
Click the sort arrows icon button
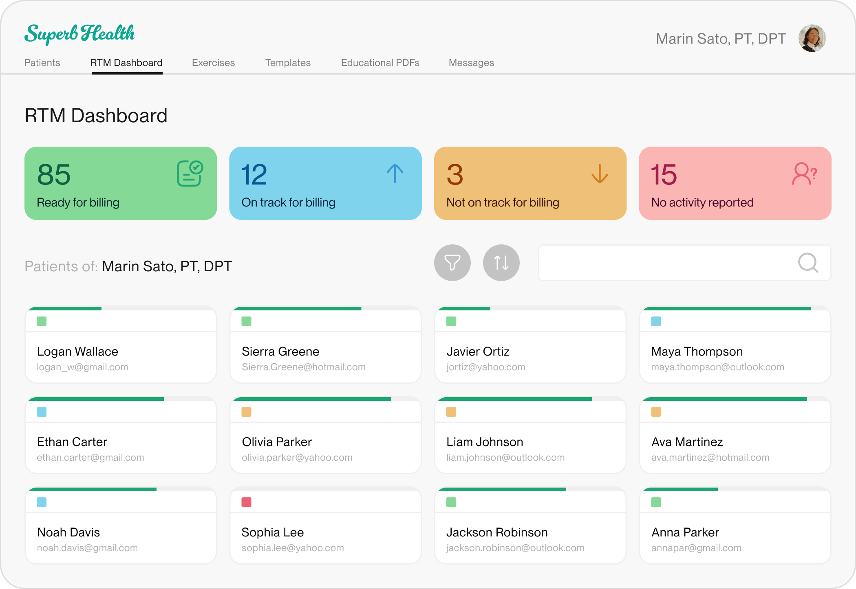501,263
